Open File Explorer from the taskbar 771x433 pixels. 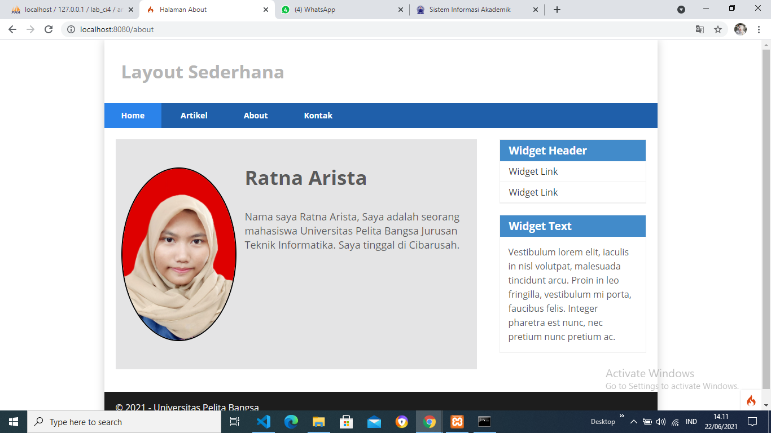point(318,422)
